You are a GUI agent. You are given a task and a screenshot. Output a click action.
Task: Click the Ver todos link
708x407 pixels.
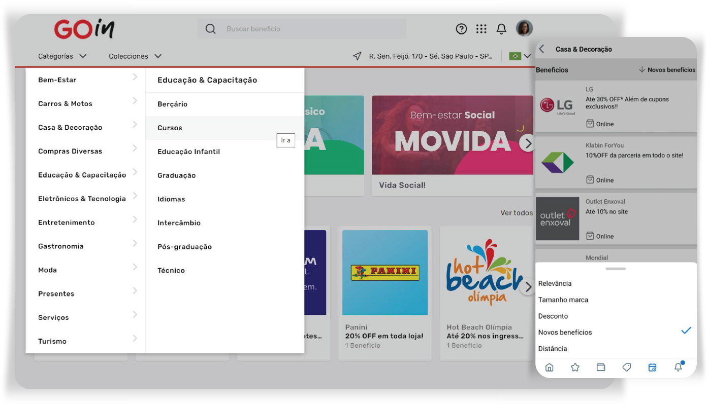517,213
